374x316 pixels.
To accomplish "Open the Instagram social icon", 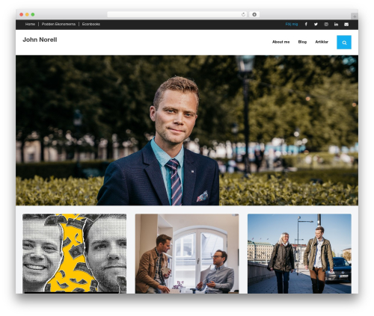I will [326, 24].
